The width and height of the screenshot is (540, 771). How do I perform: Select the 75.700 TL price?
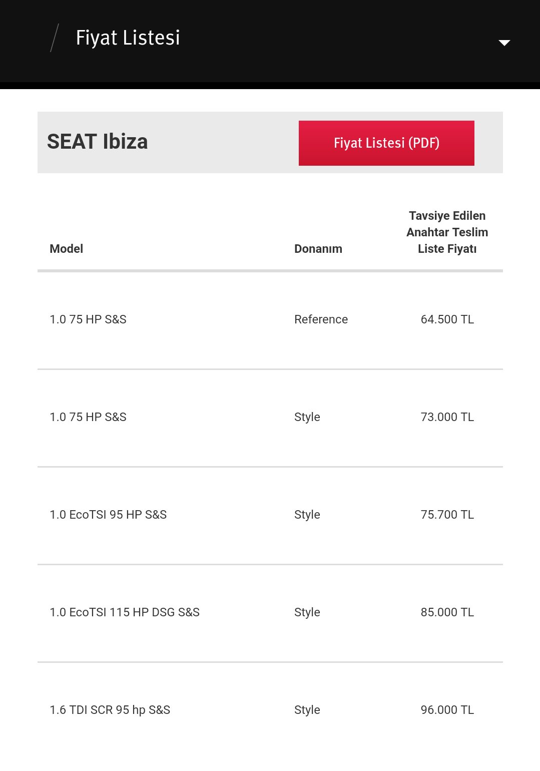click(x=447, y=515)
